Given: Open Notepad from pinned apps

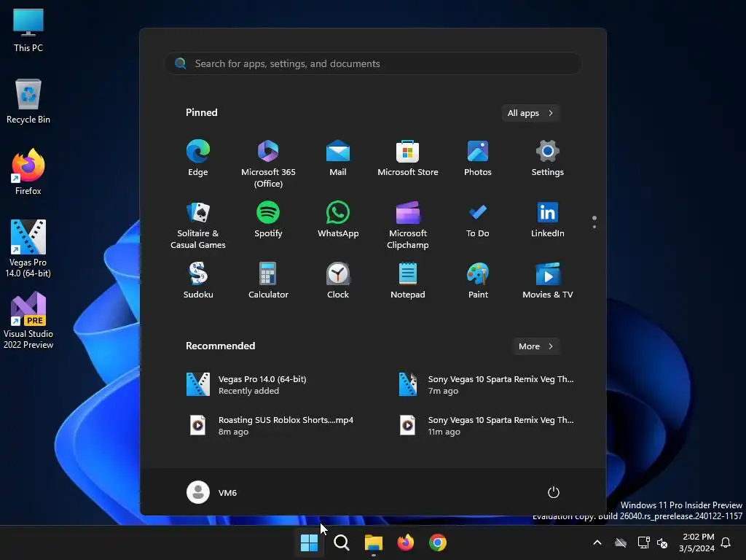Looking at the screenshot, I should (408, 281).
